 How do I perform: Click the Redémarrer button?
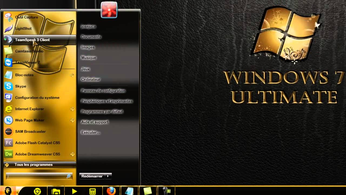[x=92, y=176]
